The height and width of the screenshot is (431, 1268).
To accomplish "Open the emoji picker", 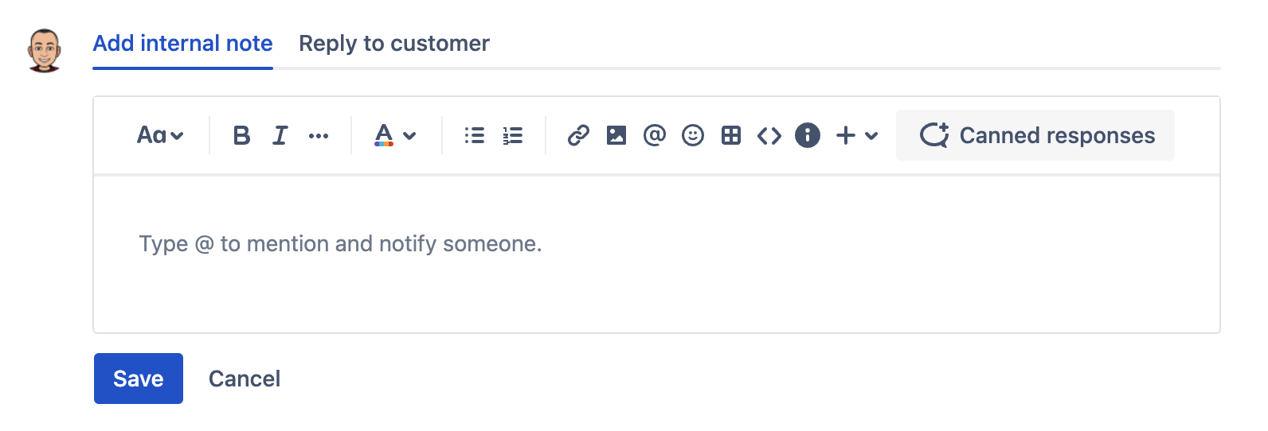I will click(693, 136).
